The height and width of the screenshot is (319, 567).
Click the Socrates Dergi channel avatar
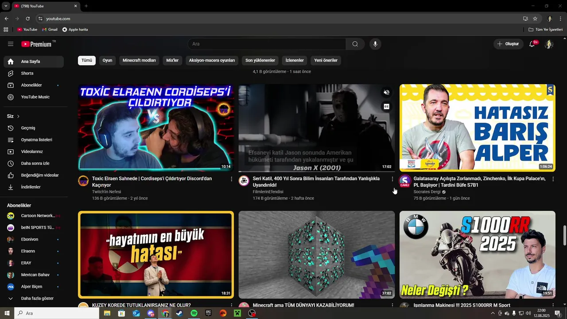point(404,181)
